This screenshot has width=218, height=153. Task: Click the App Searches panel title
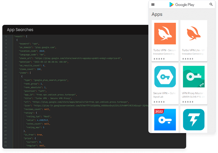(20, 30)
